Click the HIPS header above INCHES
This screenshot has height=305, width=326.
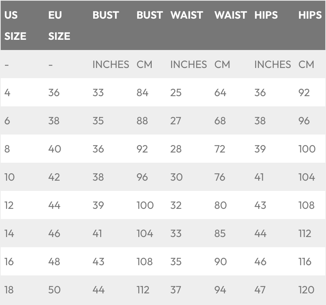coord(266,15)
